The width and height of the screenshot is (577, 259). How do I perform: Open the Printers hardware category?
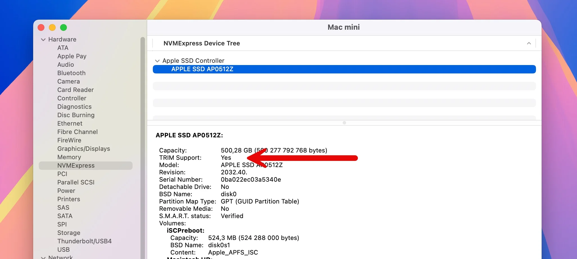69,199
